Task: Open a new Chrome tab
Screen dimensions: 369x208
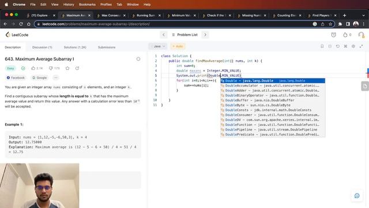Action: (345, 16)
